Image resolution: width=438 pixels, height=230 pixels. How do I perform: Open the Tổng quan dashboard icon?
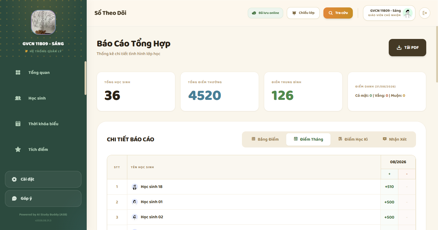18,72
